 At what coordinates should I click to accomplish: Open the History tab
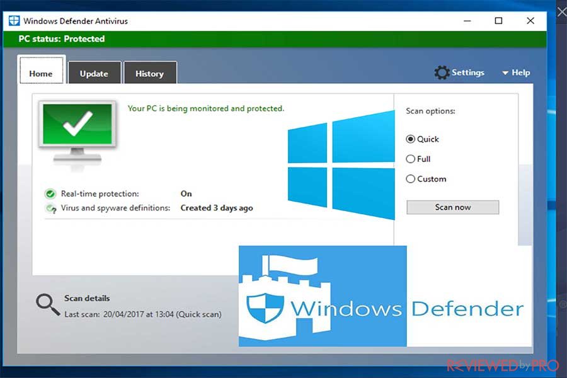[x=150, y=72]
